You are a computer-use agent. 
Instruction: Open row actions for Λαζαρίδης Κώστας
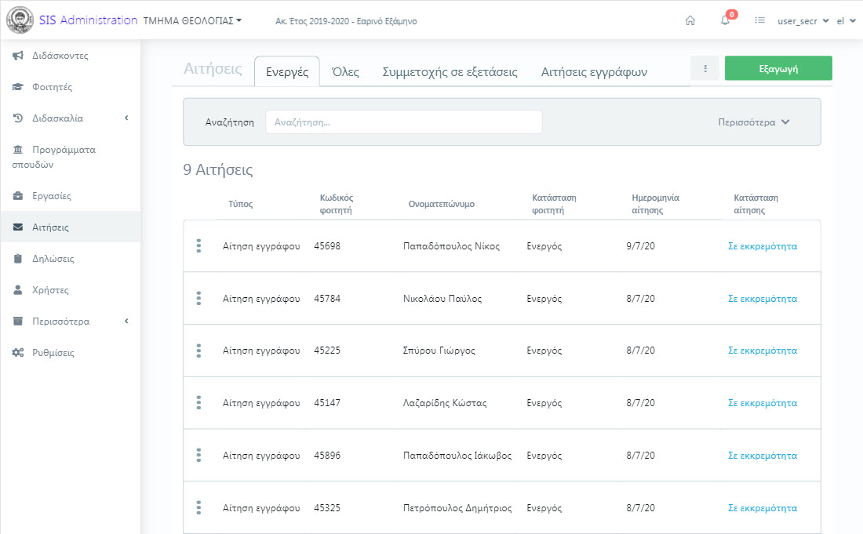[x=198, y=402]
